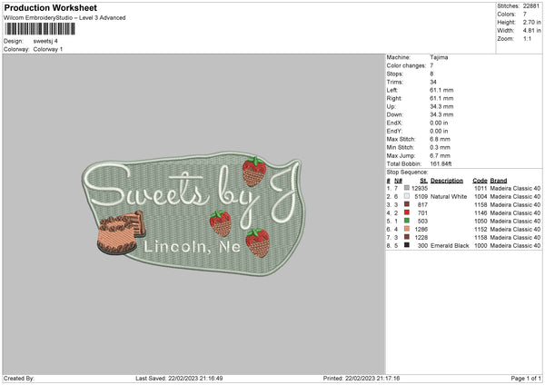This screenshot has width=545, height=385.
Task: Click the stitch count '12935'
Action: 420,188
